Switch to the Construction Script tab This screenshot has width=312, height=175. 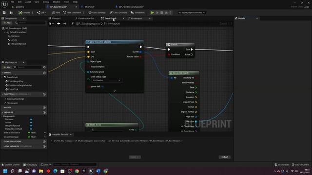(x=86, y=18)
